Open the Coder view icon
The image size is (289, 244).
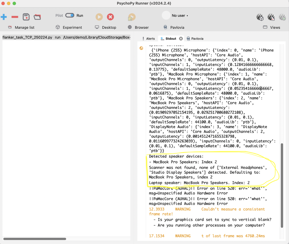[x=271, y=17]
